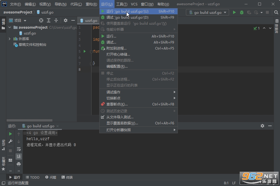Open the 工具(T) menu
Viewport: 280px width, 186px height.
click(122, 4)
